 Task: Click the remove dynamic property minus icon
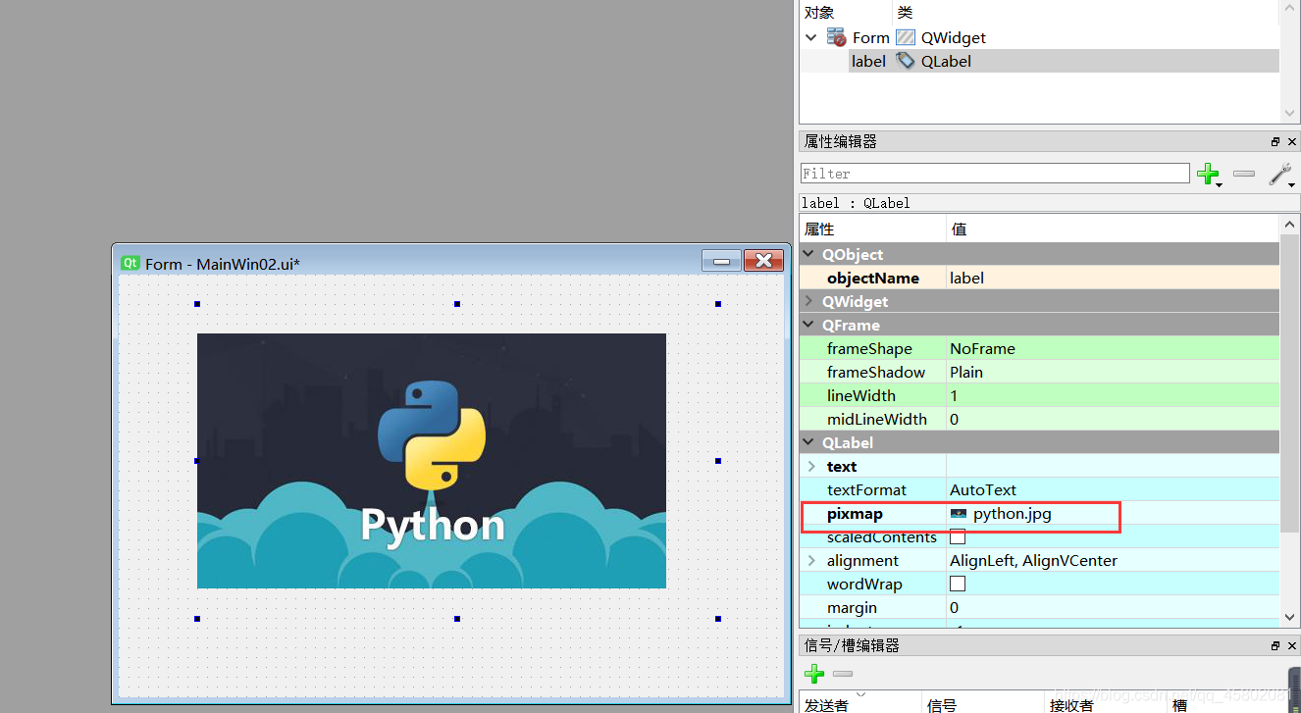[1243, 174]
